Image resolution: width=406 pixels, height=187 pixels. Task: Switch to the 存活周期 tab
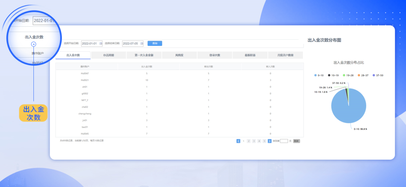pyautogui.click(x=108, y=55)
